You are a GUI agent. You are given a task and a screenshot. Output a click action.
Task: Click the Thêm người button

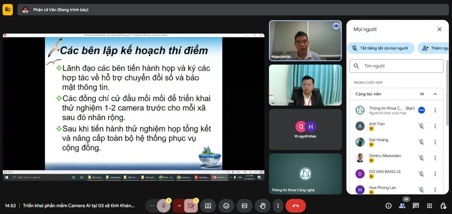434,48
